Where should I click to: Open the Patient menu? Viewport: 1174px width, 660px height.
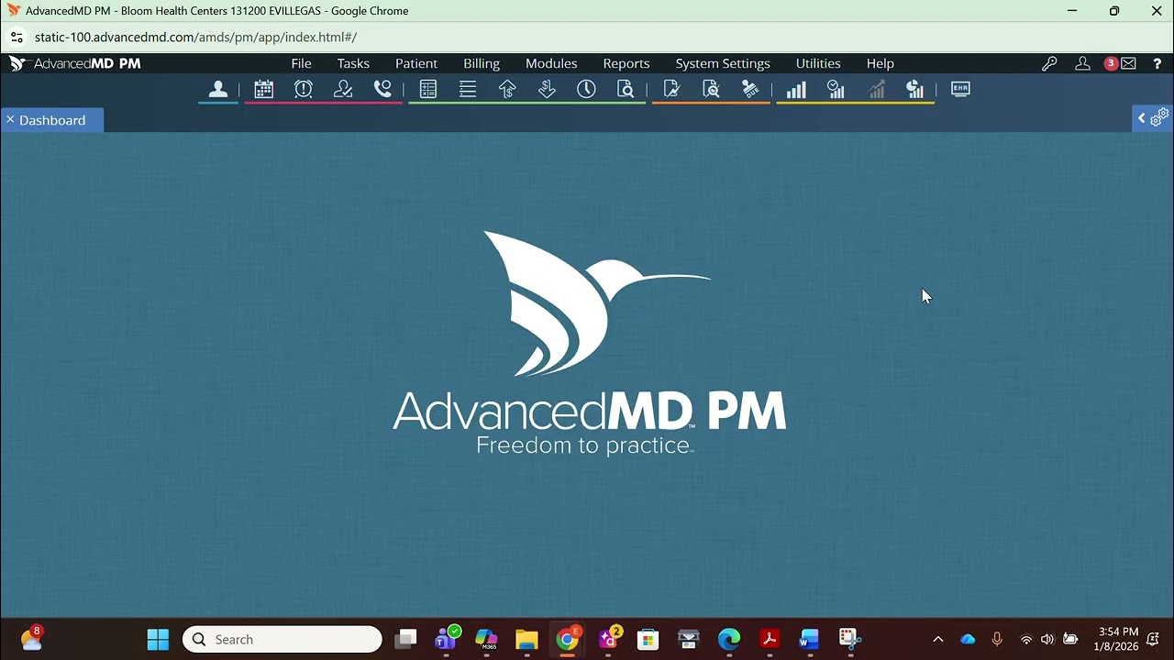416,63
